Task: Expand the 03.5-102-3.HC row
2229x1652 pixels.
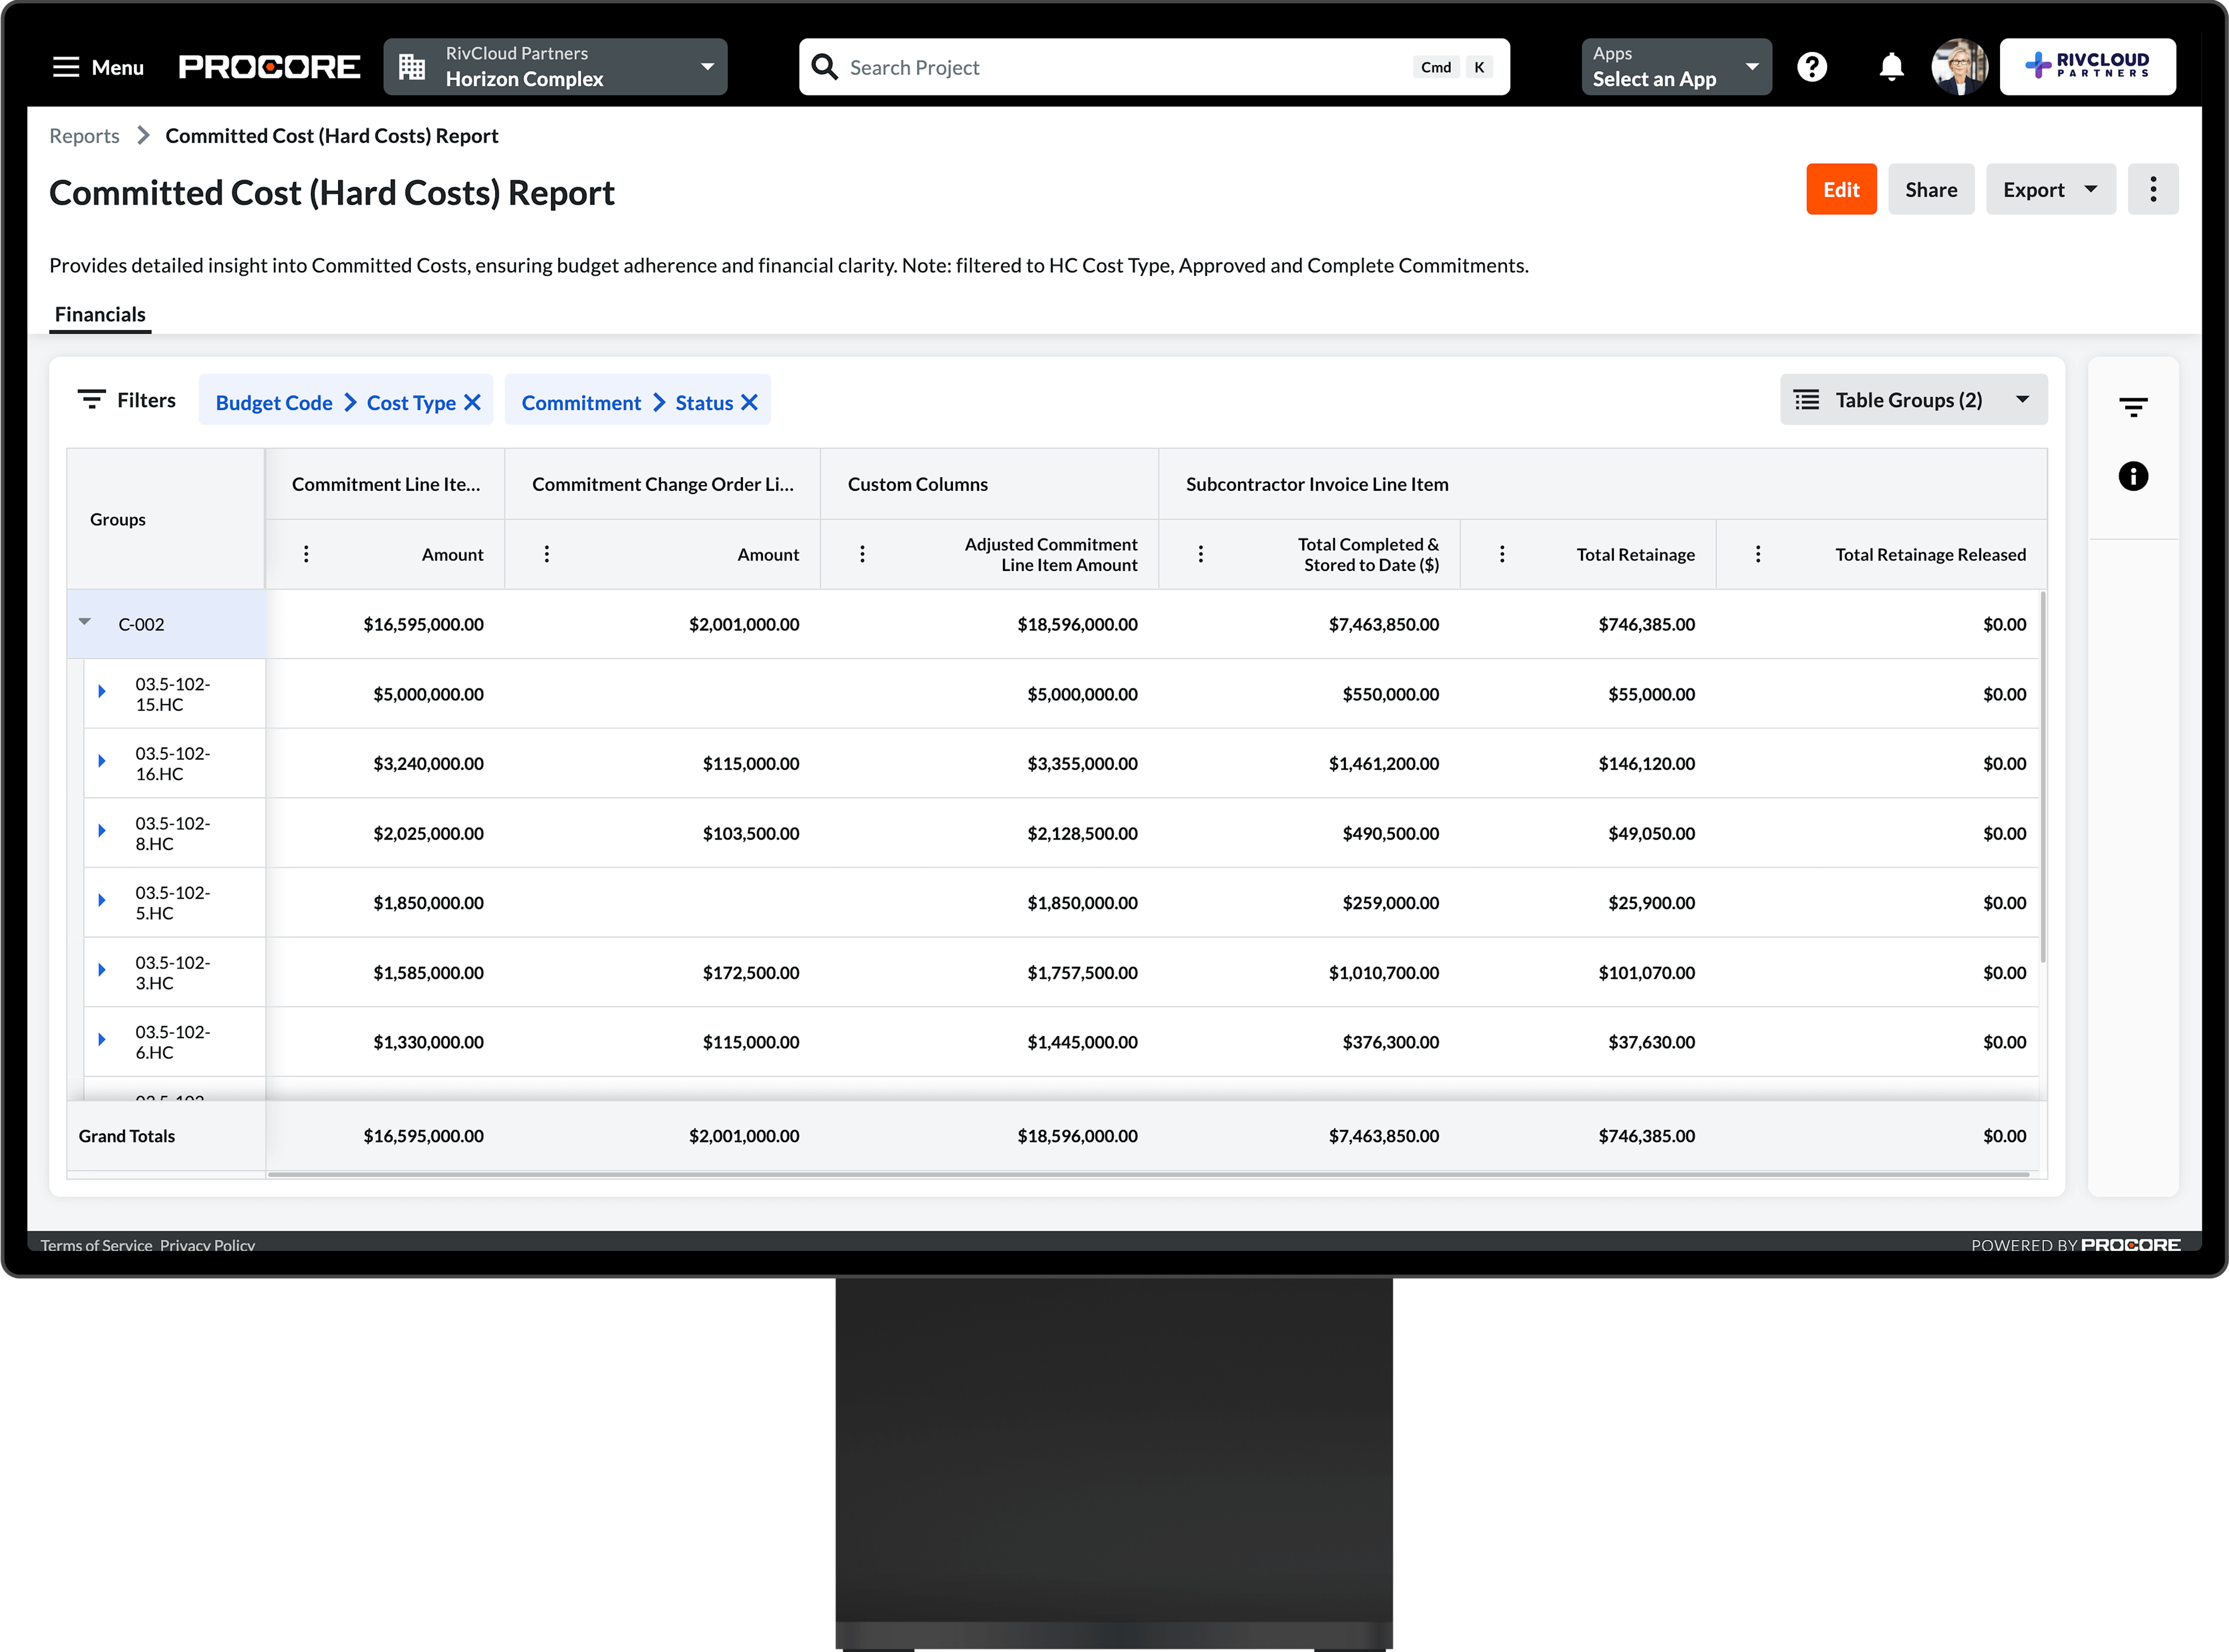Action: coord(101,969)
